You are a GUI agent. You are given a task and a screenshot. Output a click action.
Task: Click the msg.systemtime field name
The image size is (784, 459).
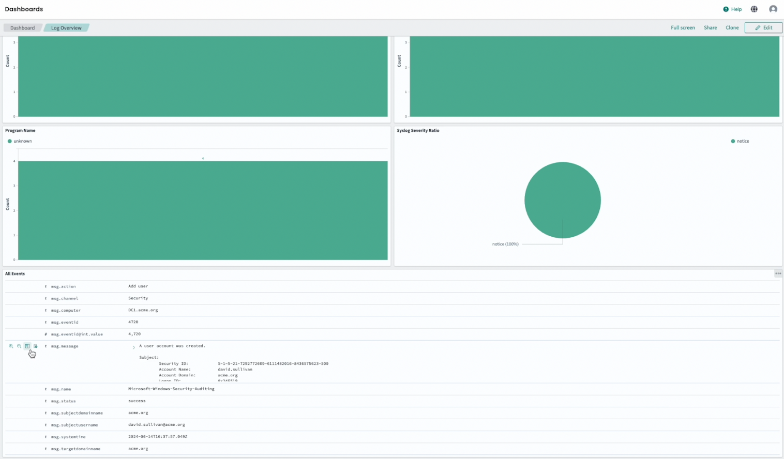click(x=68, y=437)
